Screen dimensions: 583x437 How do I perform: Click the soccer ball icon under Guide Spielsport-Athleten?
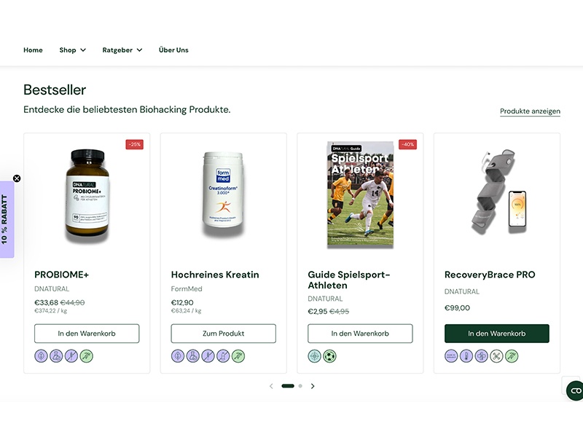pos(329,356)
